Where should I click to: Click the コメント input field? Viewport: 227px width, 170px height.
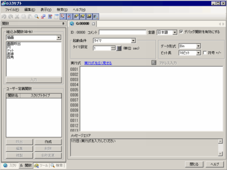pos(123,32)
